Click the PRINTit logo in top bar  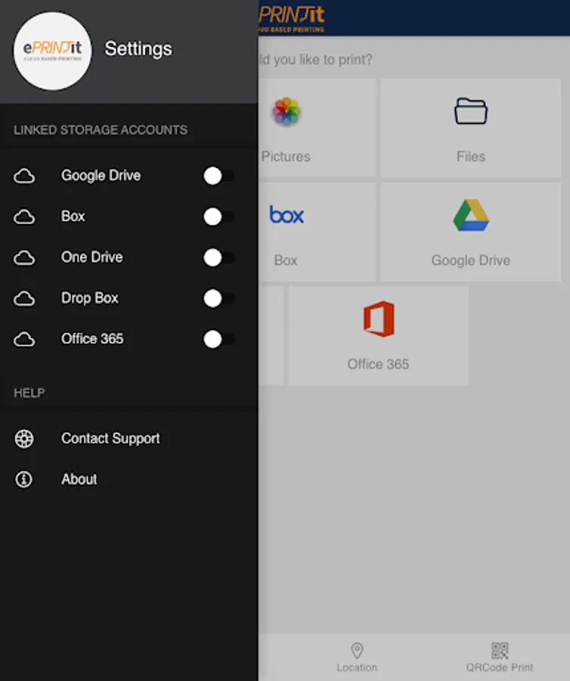292,18
